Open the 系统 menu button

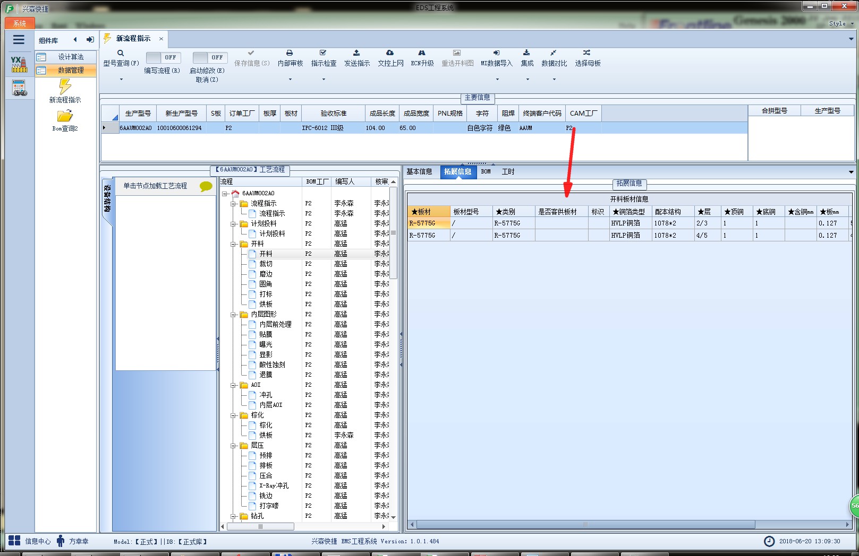pyautogui.click(x=20, y=23)
